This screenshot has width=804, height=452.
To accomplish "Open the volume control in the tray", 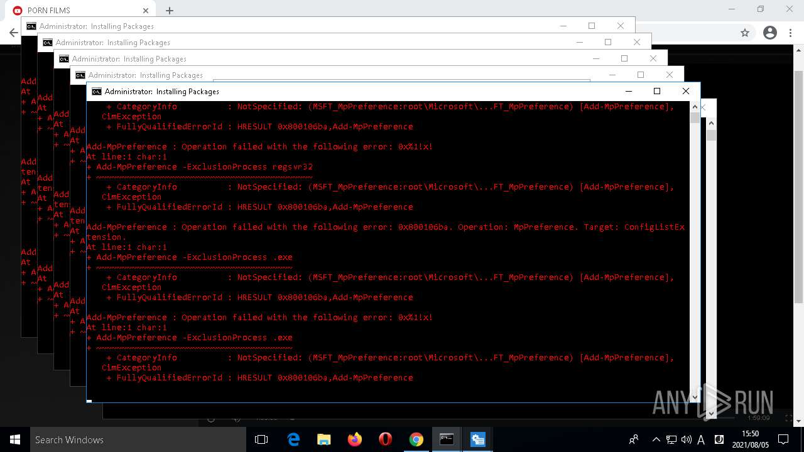I will (x=686, y=439).
